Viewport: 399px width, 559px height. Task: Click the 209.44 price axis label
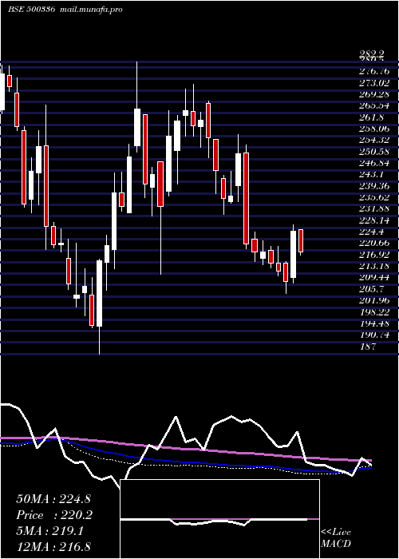click(374, 277)
